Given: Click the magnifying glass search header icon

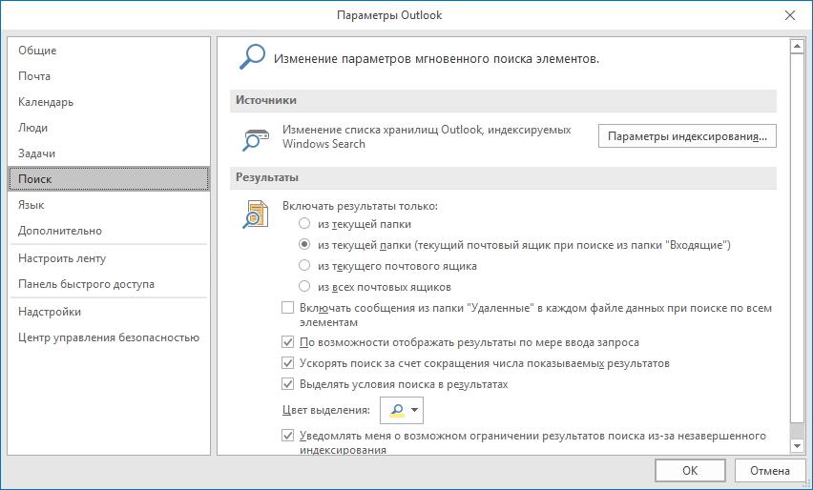Looking at the screenshot, I should pos(252,57).
